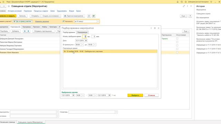Open the main hamburger menu icon

pyautogui.click(x=3, y=2)
